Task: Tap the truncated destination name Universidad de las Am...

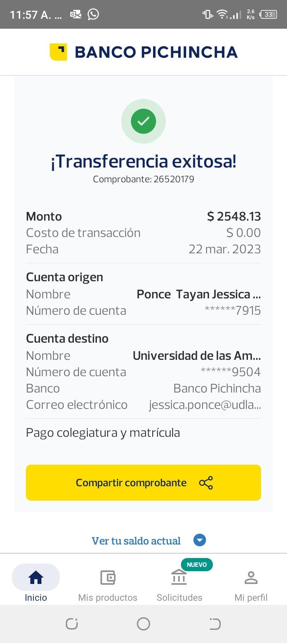Action: (x=197, y=355)
